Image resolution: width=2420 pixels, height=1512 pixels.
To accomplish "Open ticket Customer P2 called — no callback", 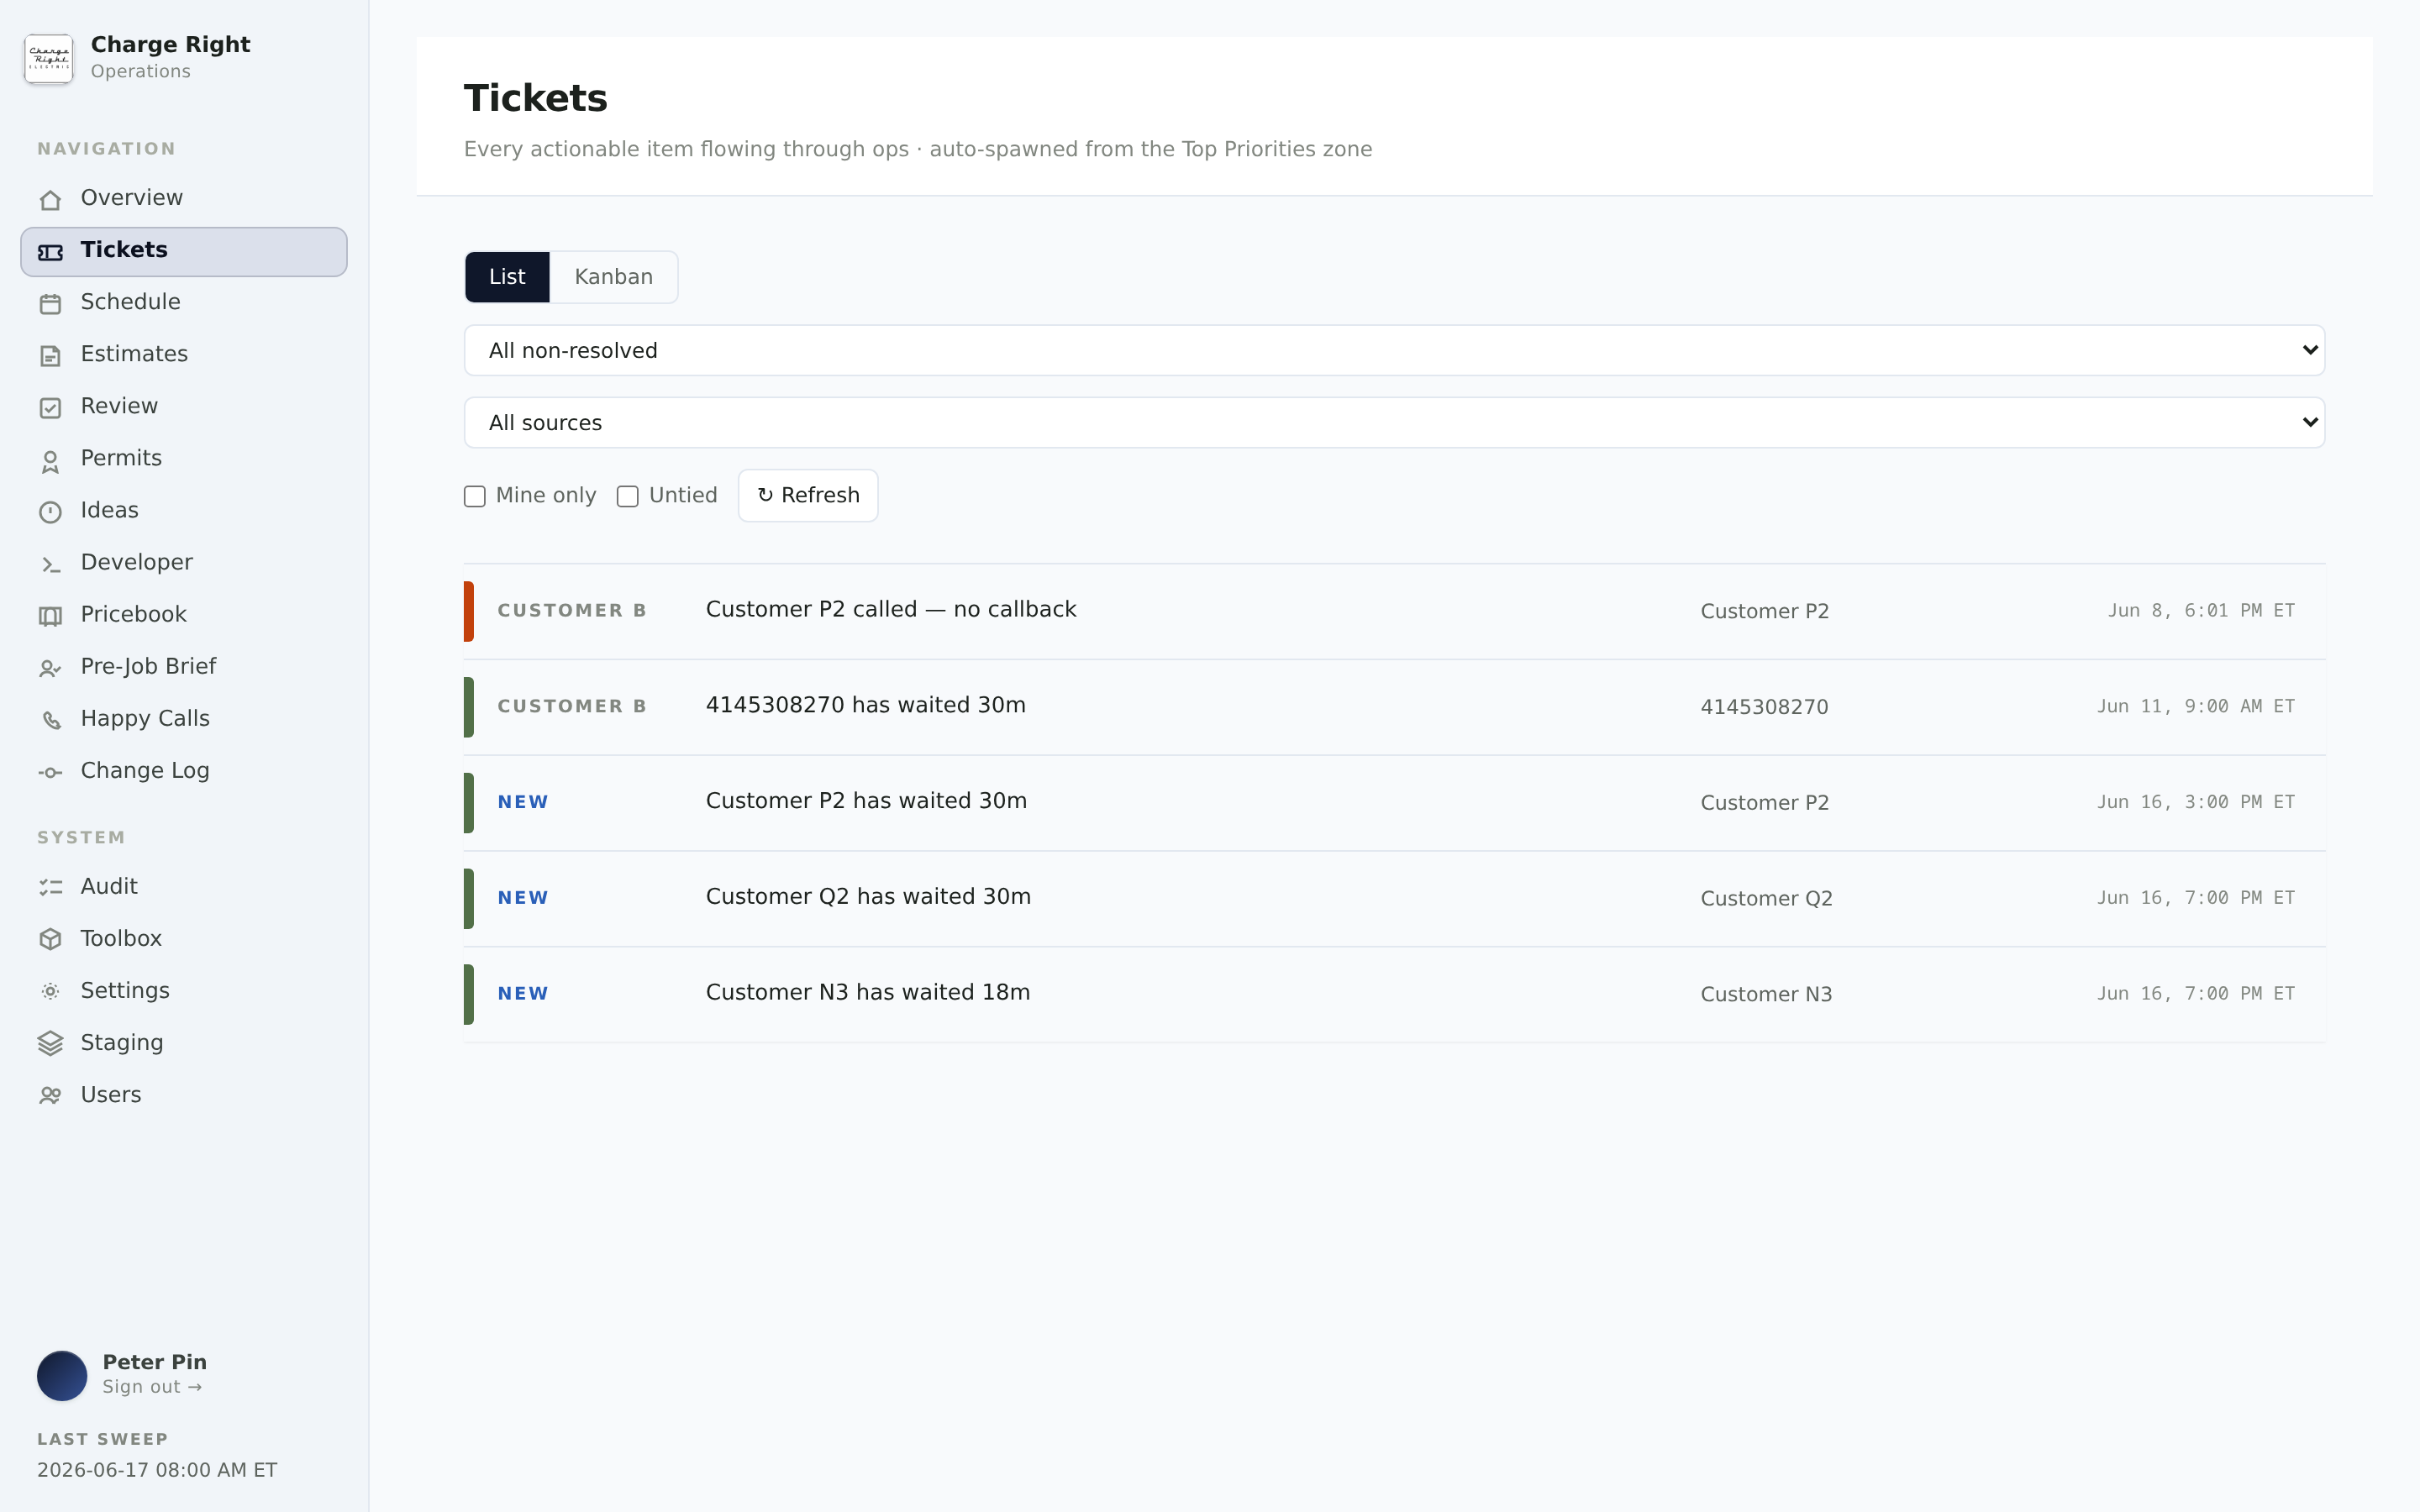I will 1394,611.
